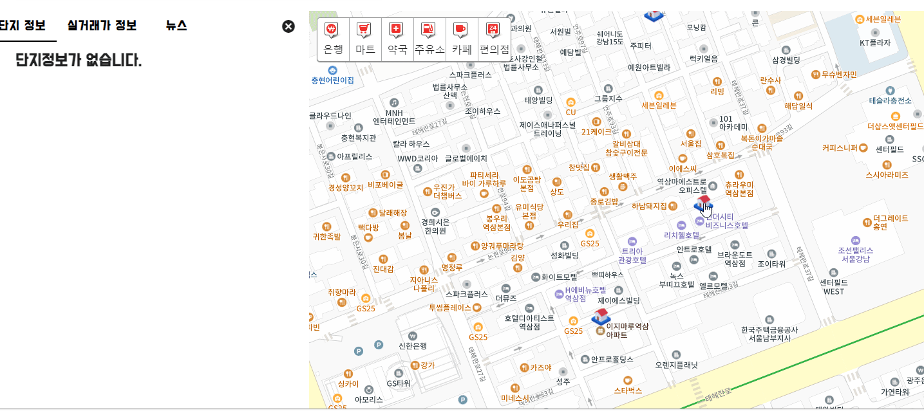Click the 센터필드 WEST label
The image size is (924, 413).
pyautogui.click(x=833, y=287)
